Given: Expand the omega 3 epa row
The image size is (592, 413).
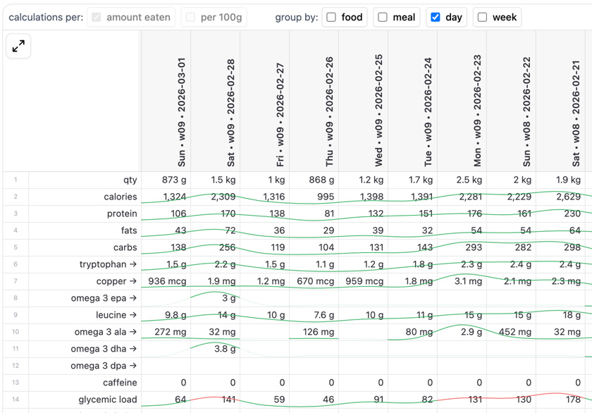Looking at the screenshot, I should (104, 298).
